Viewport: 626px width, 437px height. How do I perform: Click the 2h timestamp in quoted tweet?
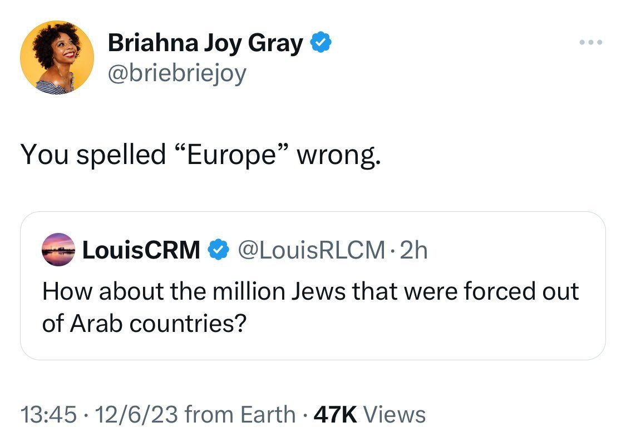click(x=413, y=251)
